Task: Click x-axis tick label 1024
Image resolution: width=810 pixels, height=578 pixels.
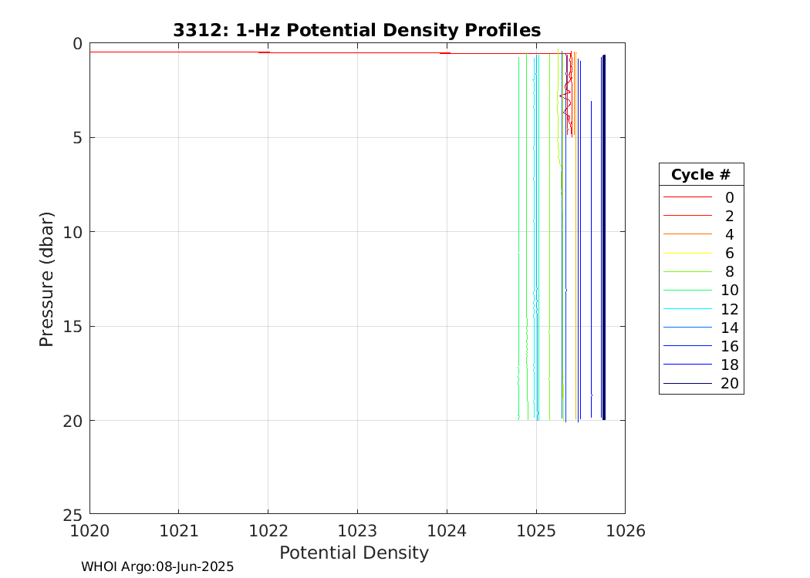Action: (x=447, y=530)
